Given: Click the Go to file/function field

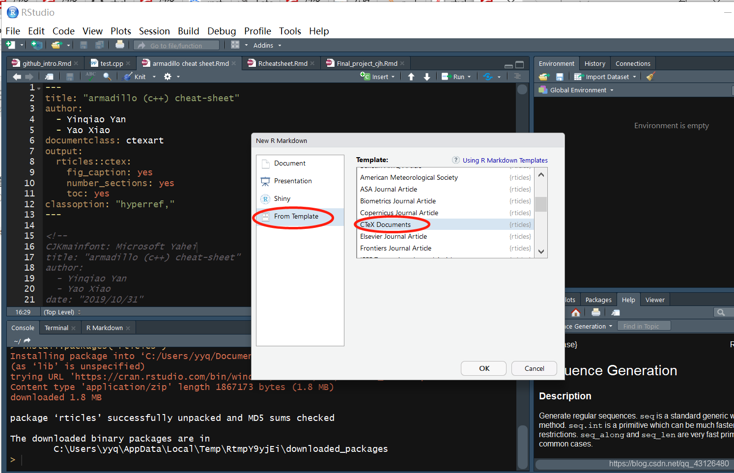Looking at the screenshot, I should 176,45.
